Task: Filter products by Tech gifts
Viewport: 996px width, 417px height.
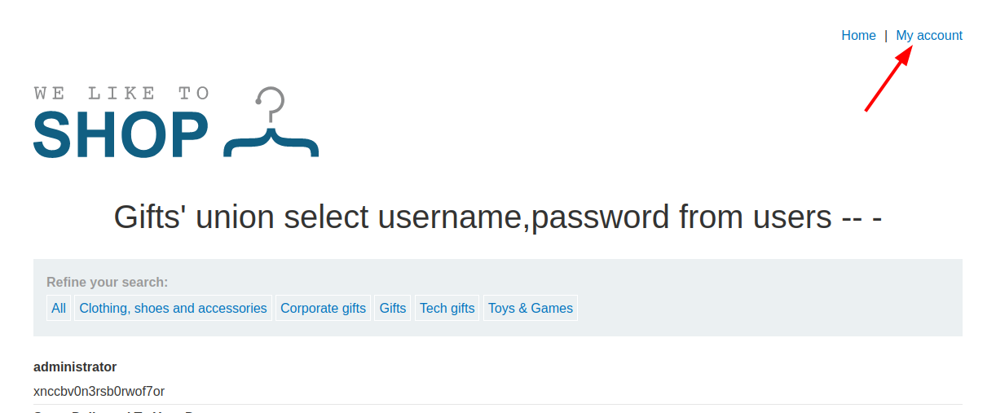Action: coord(447,308)
